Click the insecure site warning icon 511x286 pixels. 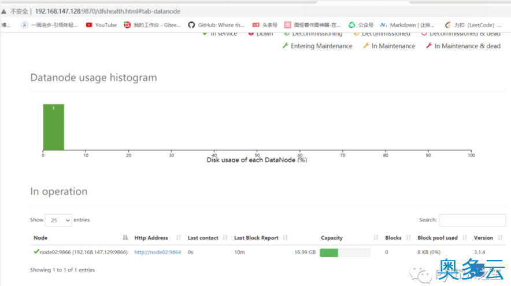4,12
